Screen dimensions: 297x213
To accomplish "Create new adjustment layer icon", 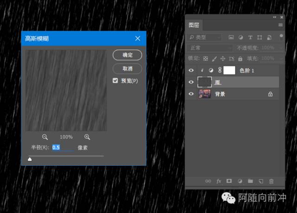I will pyautogui.click(x=240, y=181).
